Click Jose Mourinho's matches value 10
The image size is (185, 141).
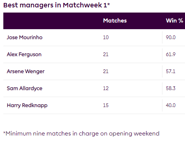pyautogui.click(x=106, y=37)
